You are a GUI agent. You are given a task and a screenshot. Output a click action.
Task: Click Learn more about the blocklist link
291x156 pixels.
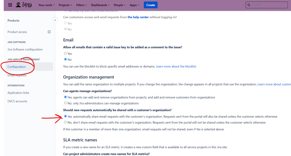176,66
